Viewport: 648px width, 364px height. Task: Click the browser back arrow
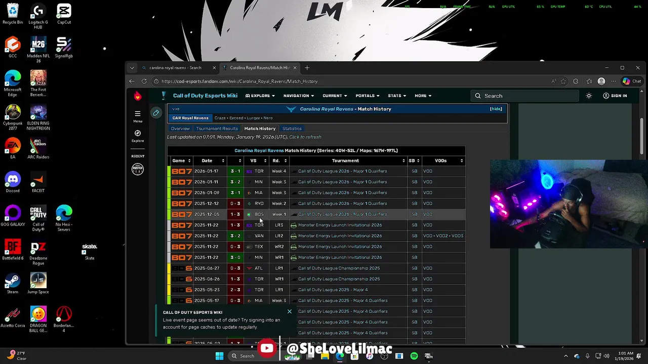pyautogui.click(x=132, y=81)
